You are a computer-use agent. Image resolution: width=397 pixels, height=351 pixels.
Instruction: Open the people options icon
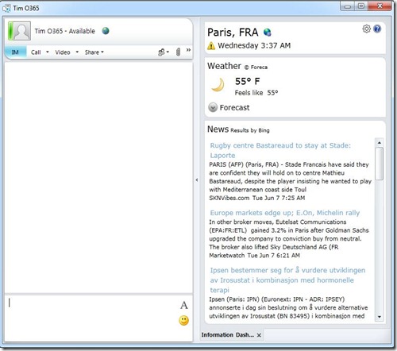pyautogui.click(x=163, y=52)
